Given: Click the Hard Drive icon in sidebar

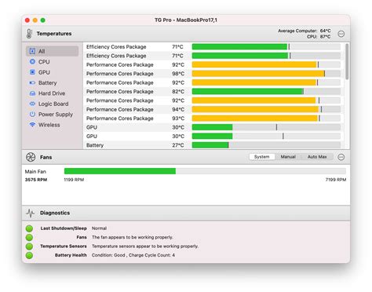Looking at the screenshot, I should coord(32,93).
